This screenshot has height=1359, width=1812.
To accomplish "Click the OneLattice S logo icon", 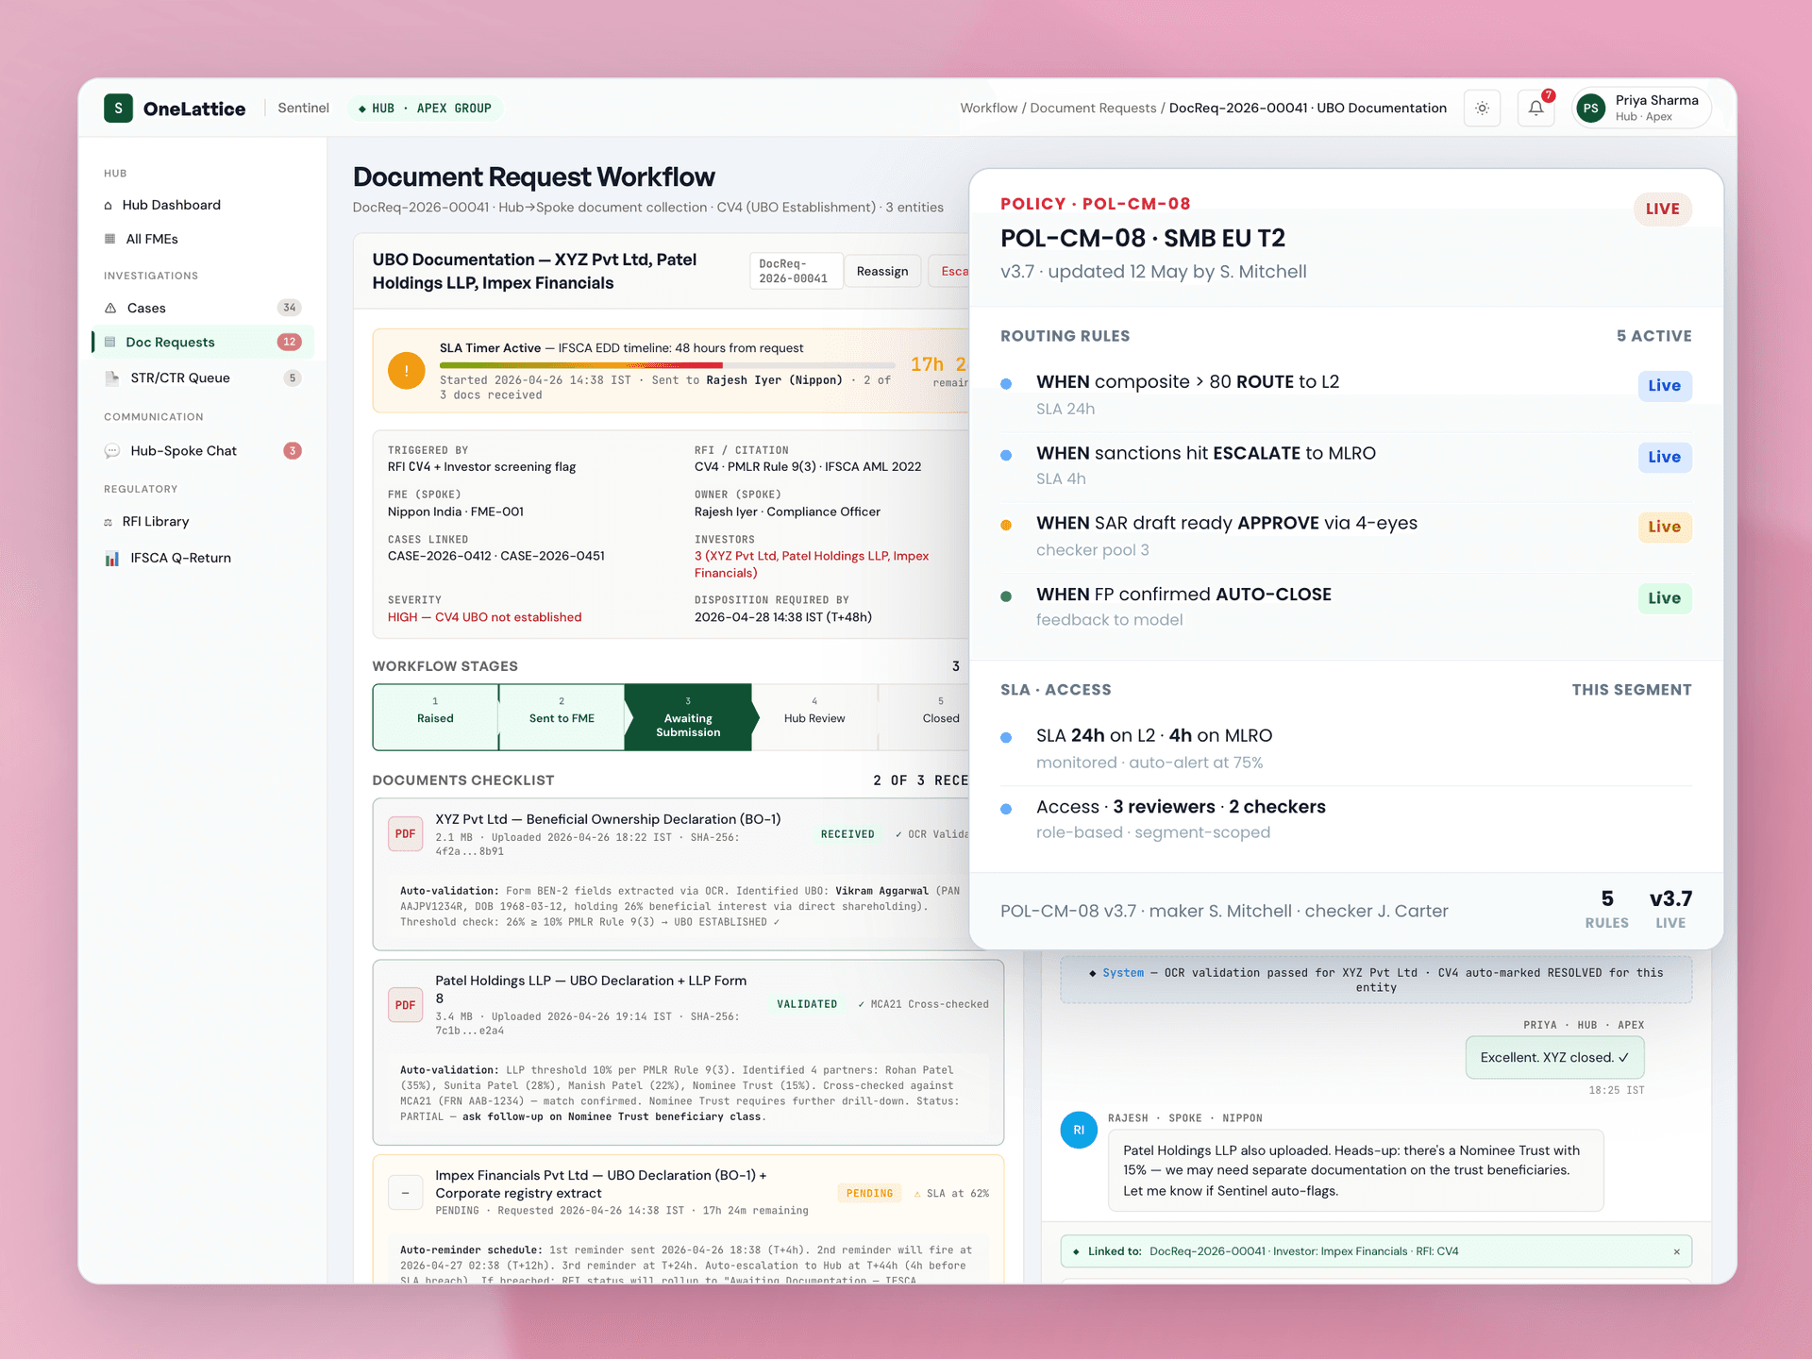I will click(118, 109).
